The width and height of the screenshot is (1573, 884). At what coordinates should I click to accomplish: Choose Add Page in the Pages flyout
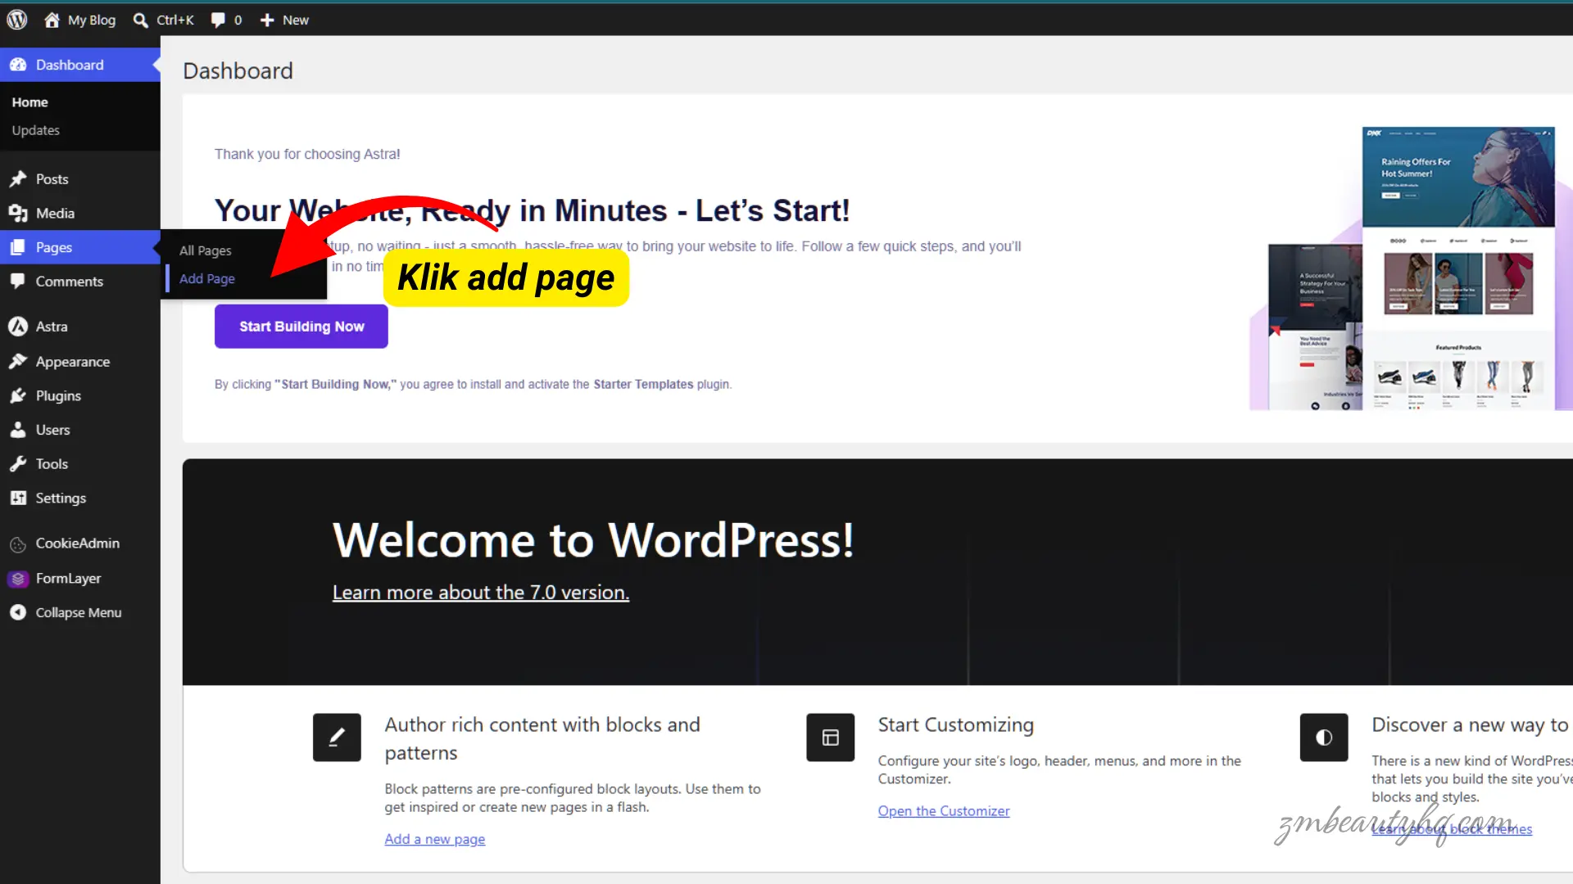[207, 278]
